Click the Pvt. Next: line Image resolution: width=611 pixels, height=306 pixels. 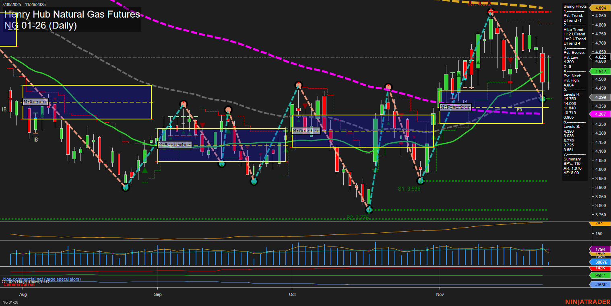(x=573, y=76)
